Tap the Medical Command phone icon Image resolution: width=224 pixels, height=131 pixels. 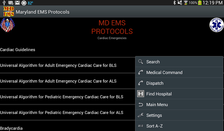tap(141, 73)
